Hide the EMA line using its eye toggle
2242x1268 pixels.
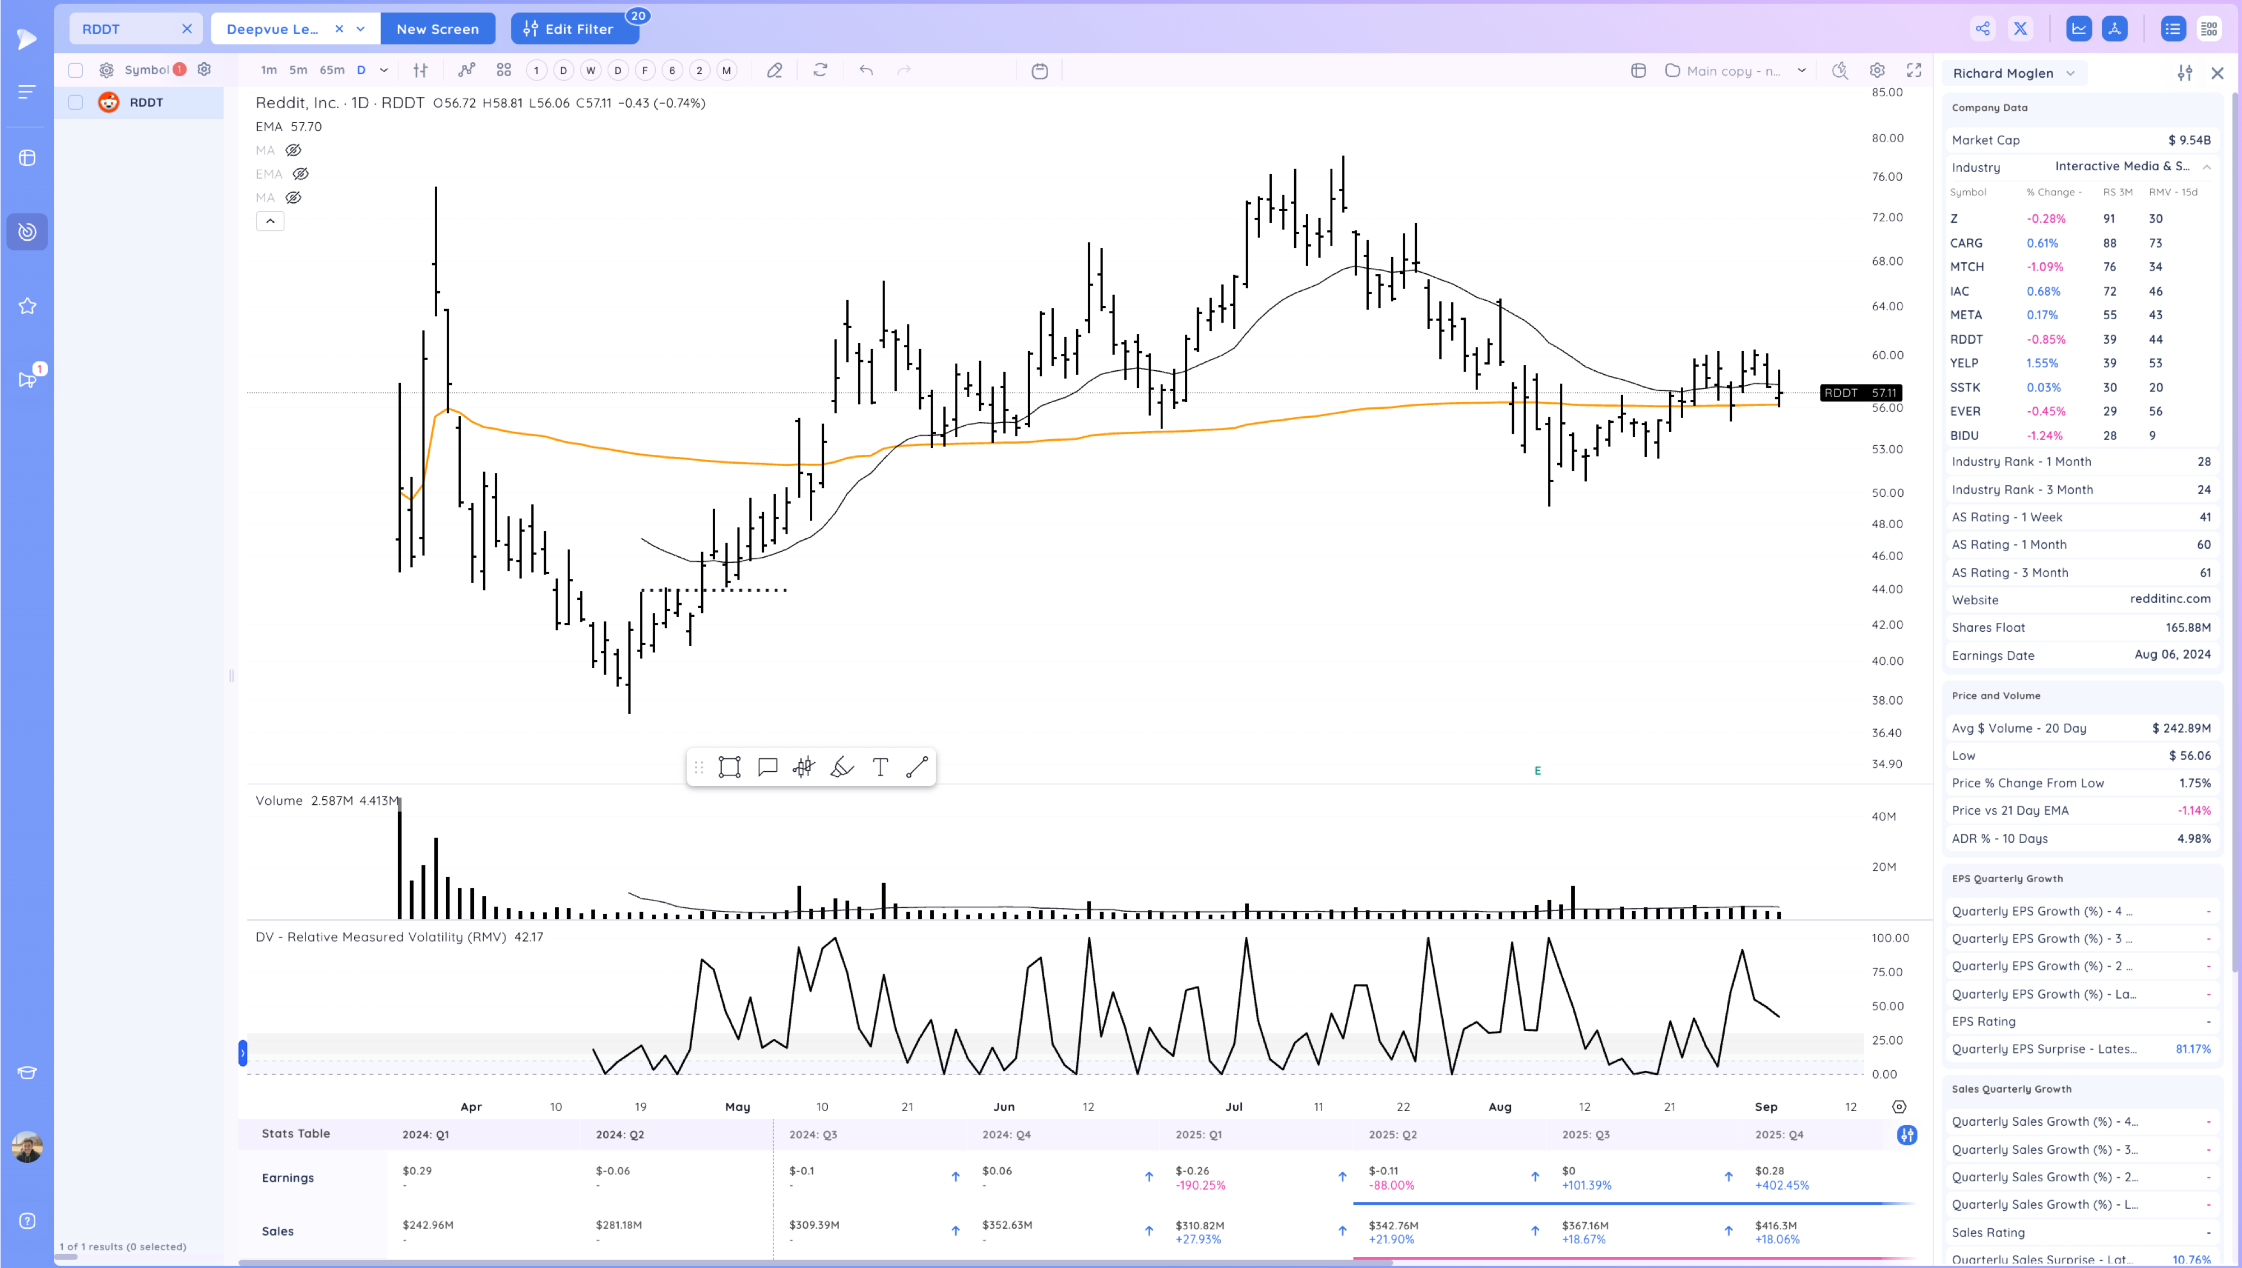click(300, 173)
